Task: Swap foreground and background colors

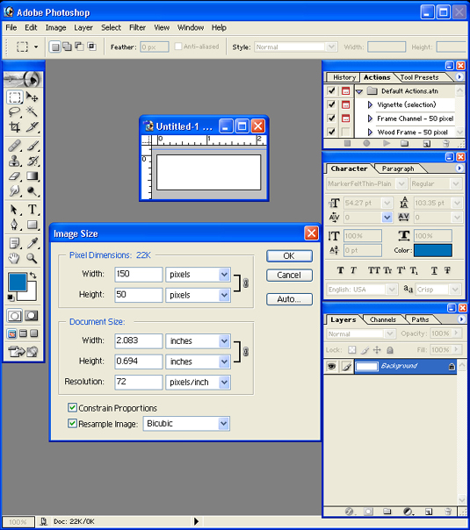Action: click(x=33, y=275)
